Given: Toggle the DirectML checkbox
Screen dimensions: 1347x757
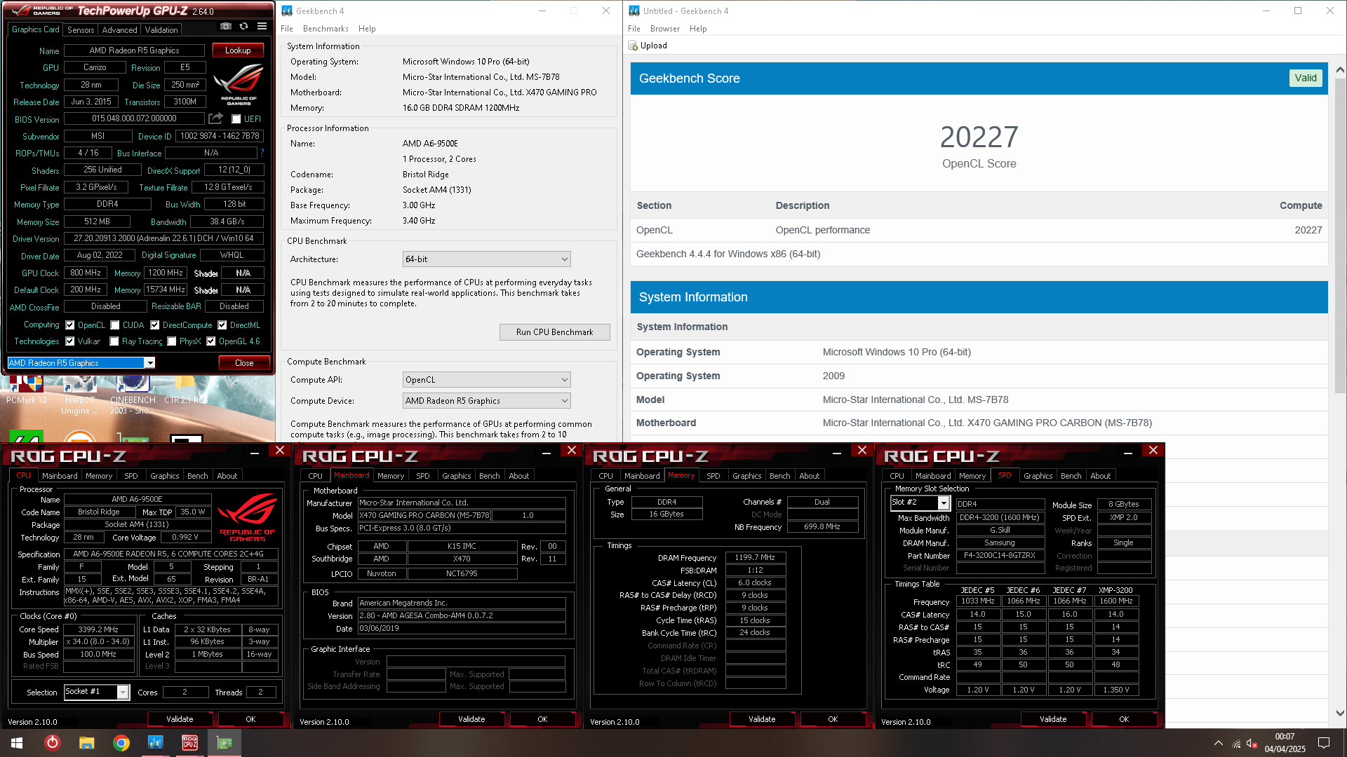Looking at the screenshot, I should [222, 325].
